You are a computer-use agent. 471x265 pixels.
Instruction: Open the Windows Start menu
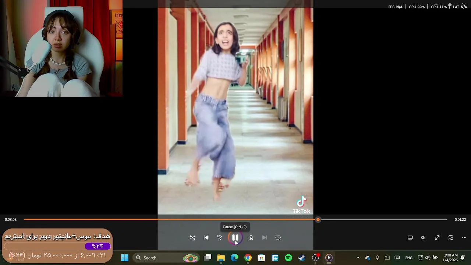pyautogui.click(x=125, y=258)
